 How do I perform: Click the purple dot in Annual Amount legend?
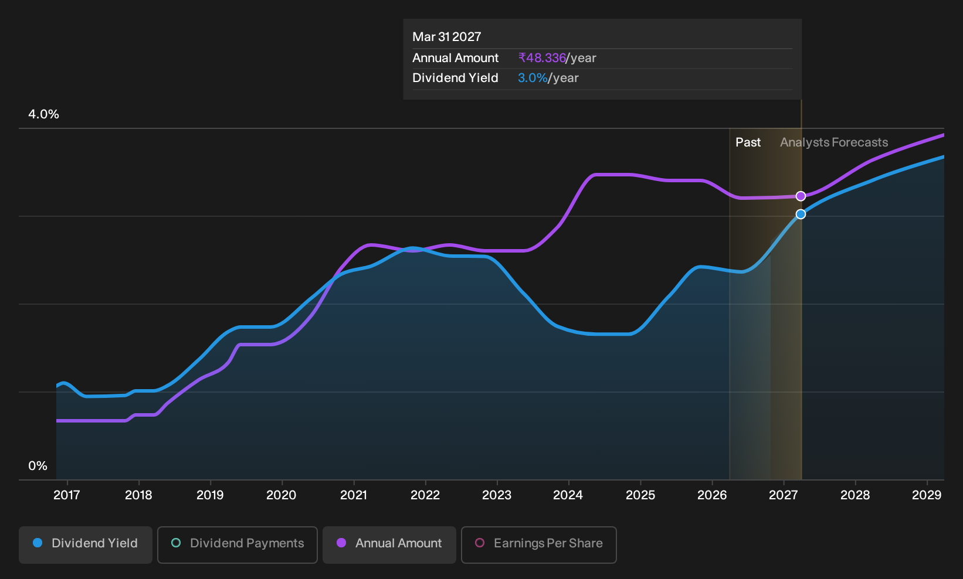click(341, 543)
